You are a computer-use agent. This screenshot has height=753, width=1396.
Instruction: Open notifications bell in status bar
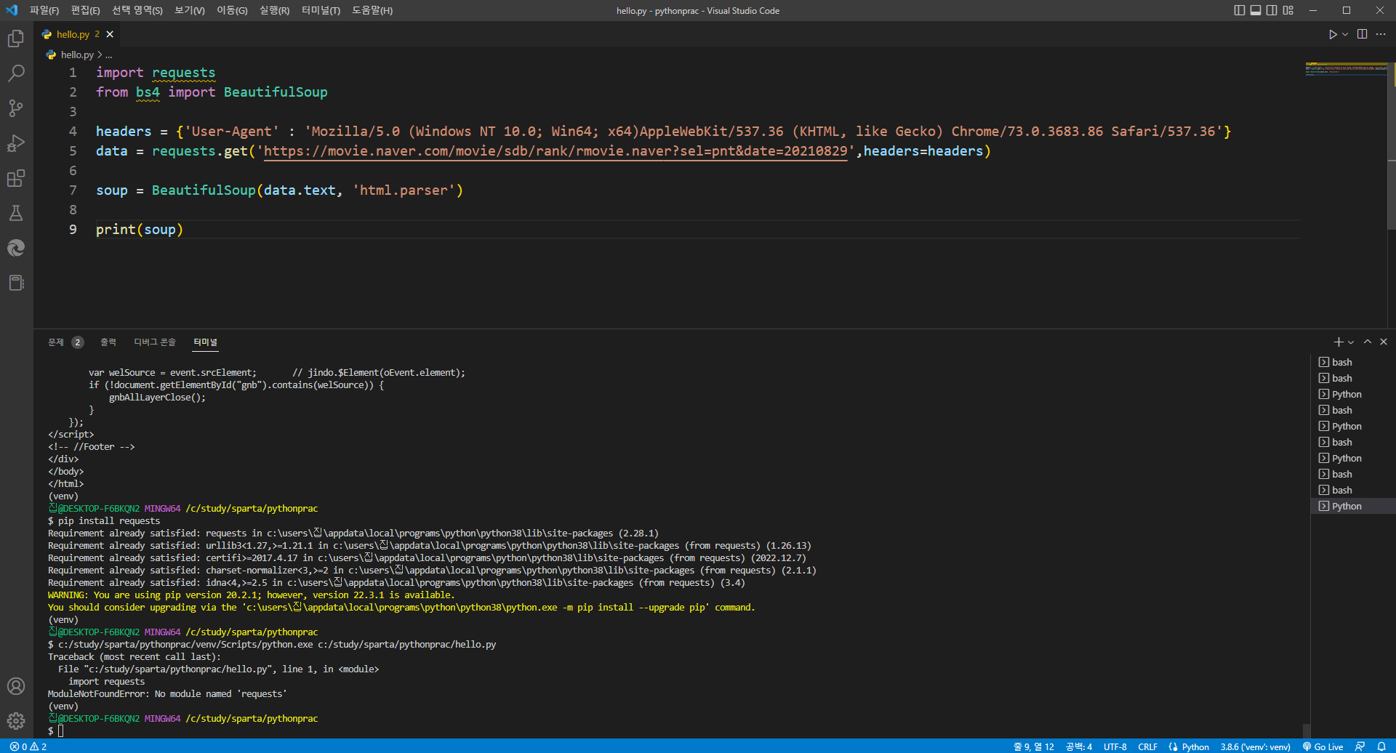pos(1381,746)
